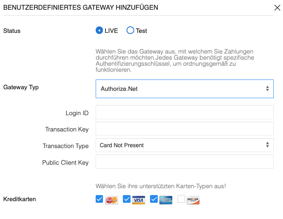Click the LIVE label text
Viewport: 283px width, 219px height.
click(111, 31)
